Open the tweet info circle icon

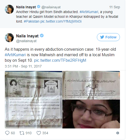coord(118,133)
